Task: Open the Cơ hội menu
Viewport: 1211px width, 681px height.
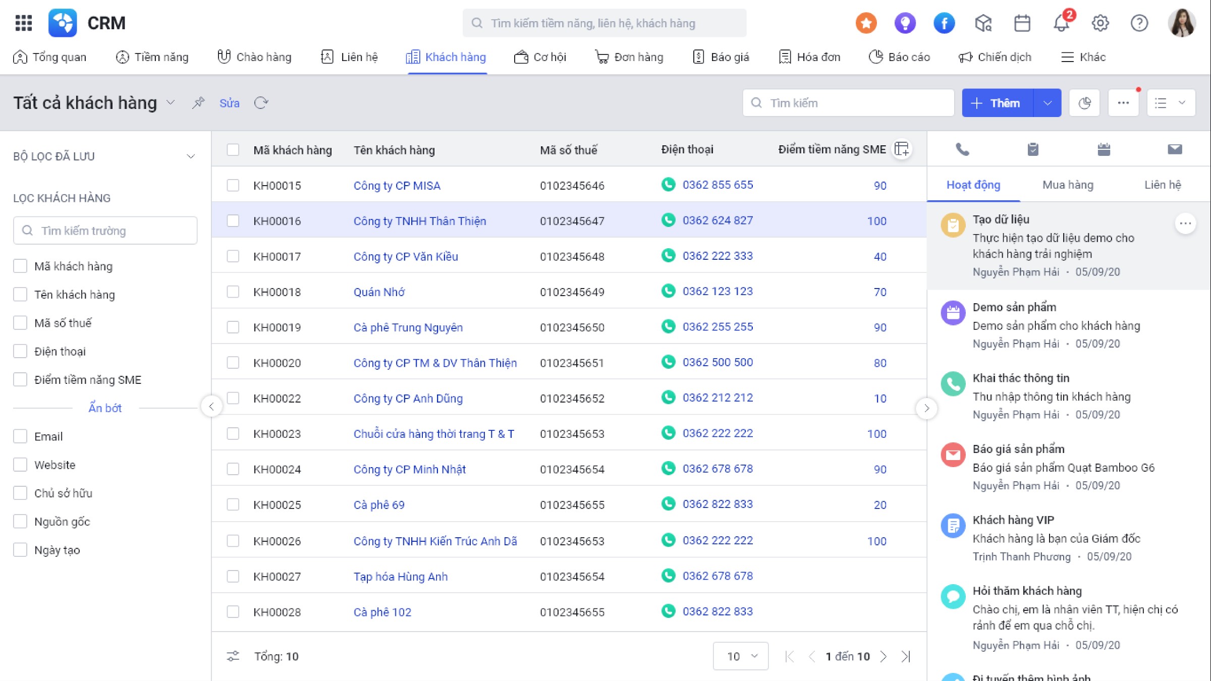Action: pyautogui.click(x=540, y=57)
